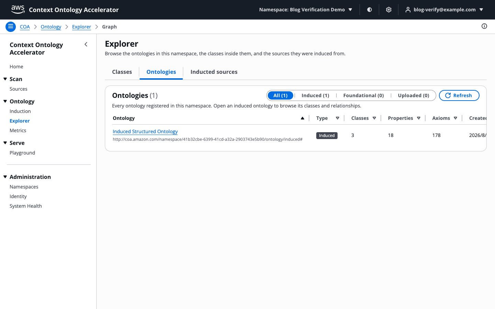Open System Health in side navigation
This screenshot has width=495, height=309.
[x=26, y=206]
